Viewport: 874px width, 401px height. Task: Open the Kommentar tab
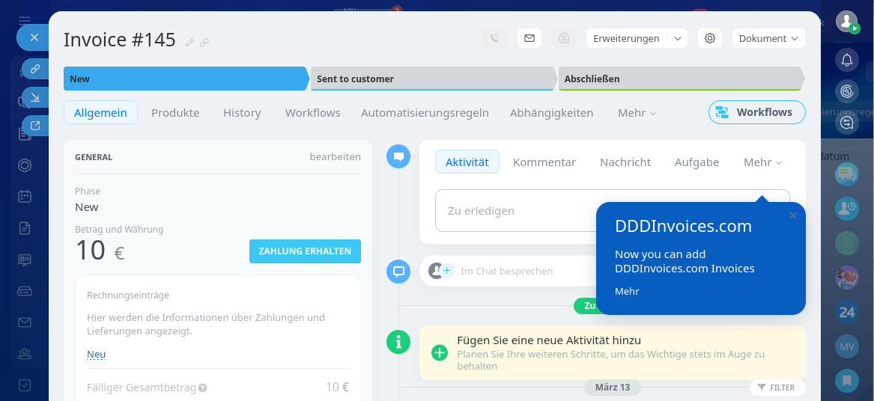(x=544, y=162)
